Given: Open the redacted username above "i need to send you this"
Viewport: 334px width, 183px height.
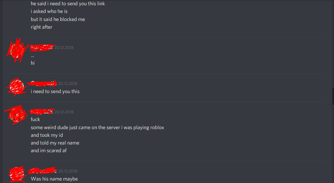Looking at the screenshot, I should [x=44, y=83].
